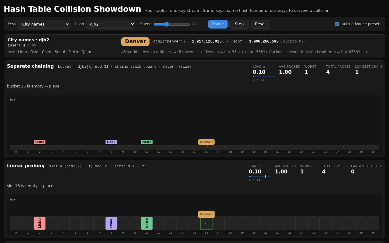Pause the animation

coord(218,24)
